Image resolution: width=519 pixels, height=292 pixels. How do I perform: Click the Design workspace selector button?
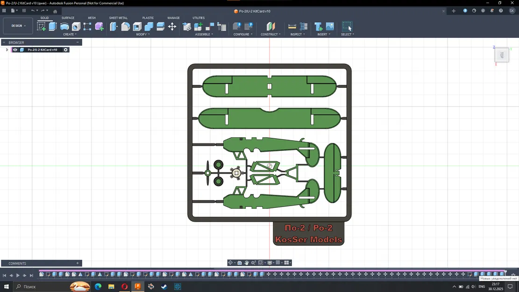[17, 26]
